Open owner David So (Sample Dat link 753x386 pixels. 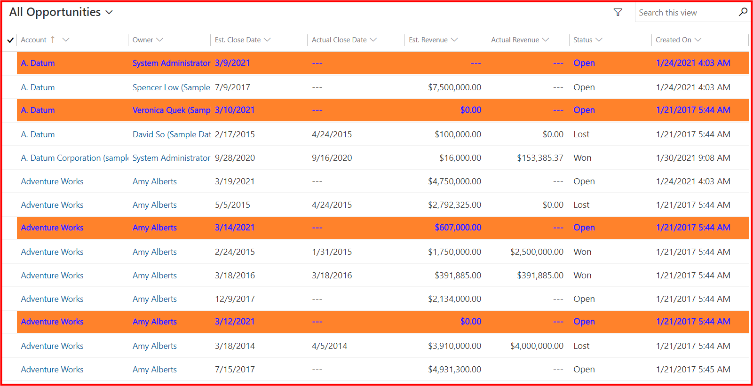[x=172, y=134]
